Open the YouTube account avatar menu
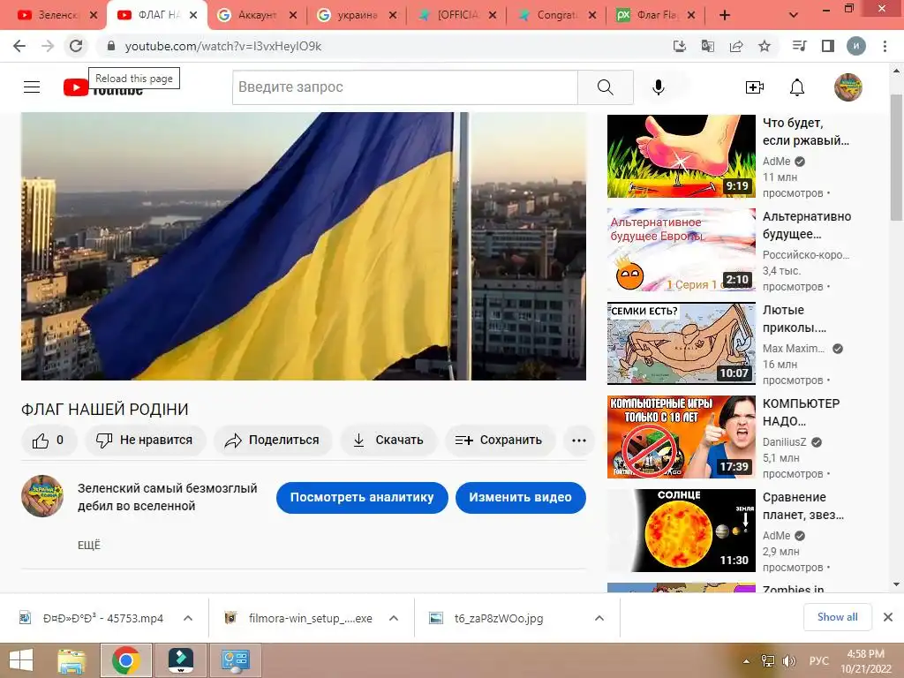The height and width of the screenshot is (678, 904). (x=848, y=87)
